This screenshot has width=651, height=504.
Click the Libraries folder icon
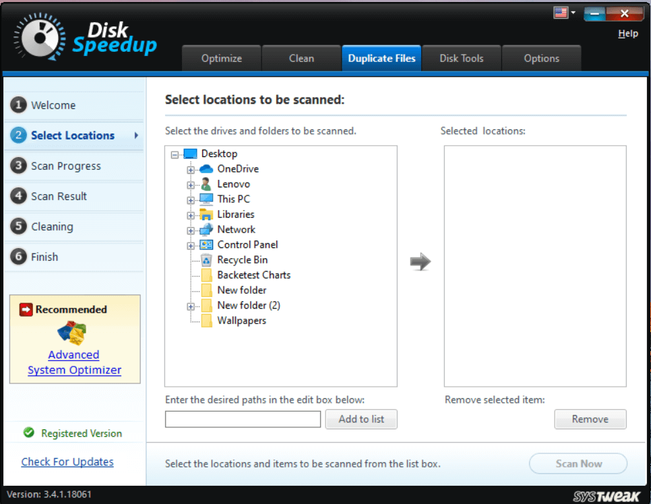click(206, 215)
